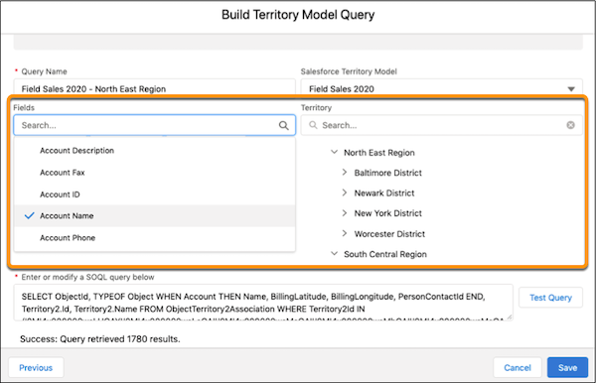Select the Baltimore District territory label
The height and width of the screenshot is (383, 596).
pos(388,173)
